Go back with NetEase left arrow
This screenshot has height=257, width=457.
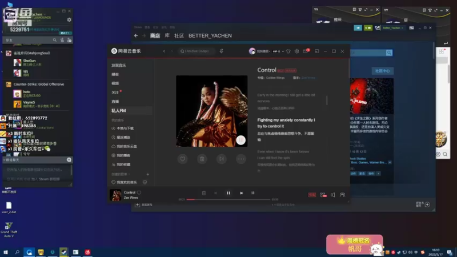click(164, 51)
